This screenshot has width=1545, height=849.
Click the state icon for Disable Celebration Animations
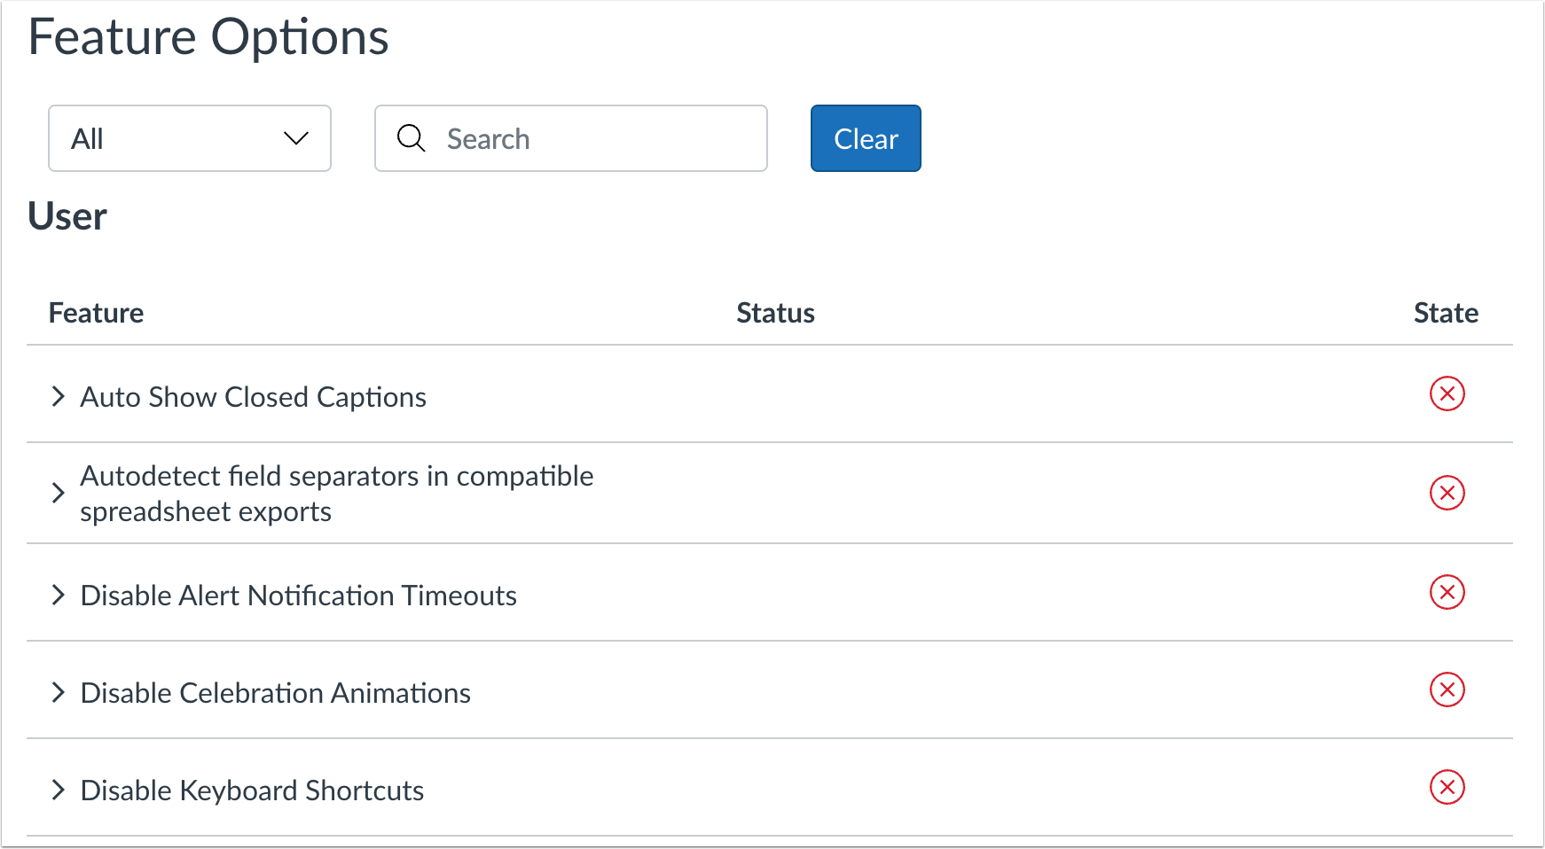1448,690
